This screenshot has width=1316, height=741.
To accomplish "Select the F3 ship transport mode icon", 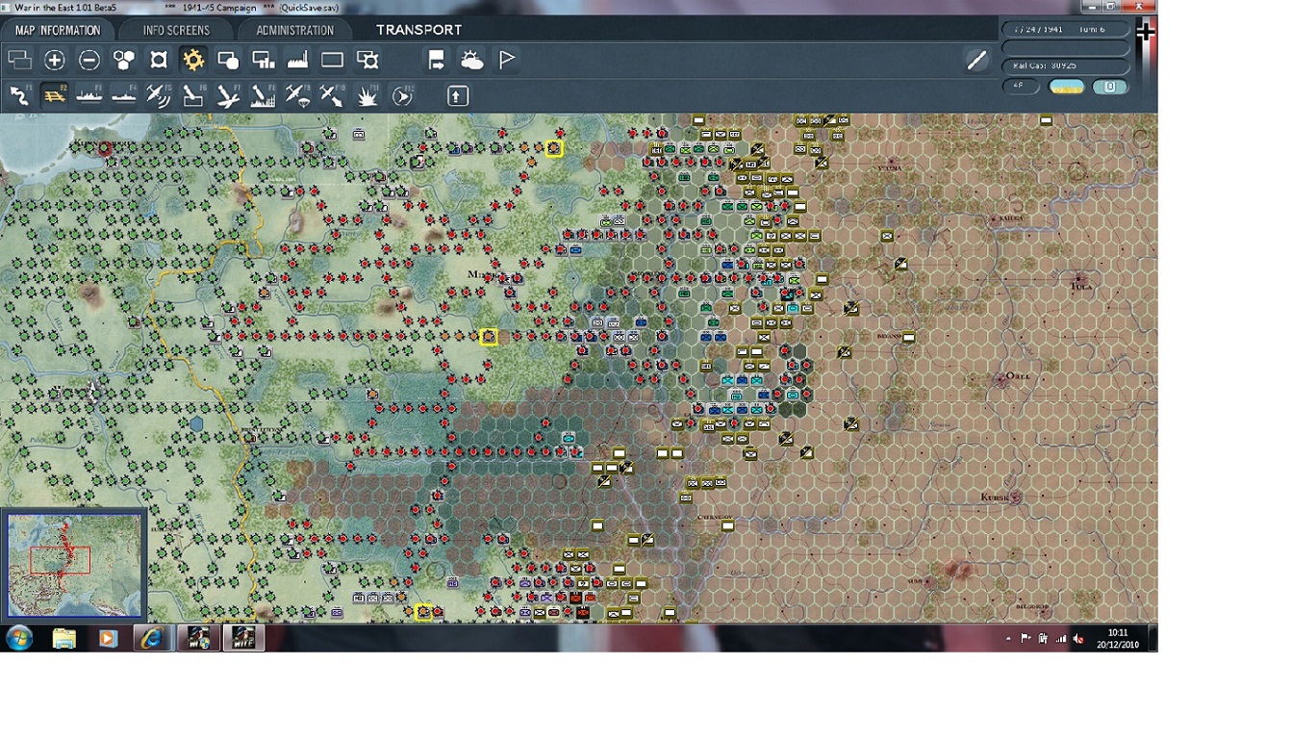I will pyautogui.click(x=89, y=95).
